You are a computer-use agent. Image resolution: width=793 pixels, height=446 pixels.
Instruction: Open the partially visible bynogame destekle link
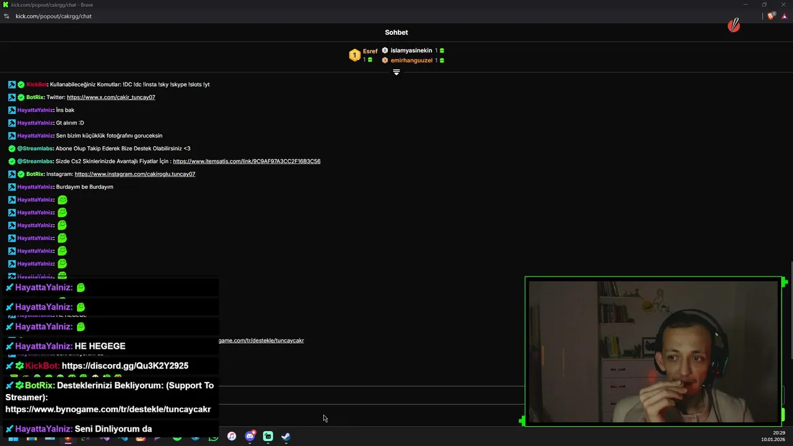pos(261,341)
